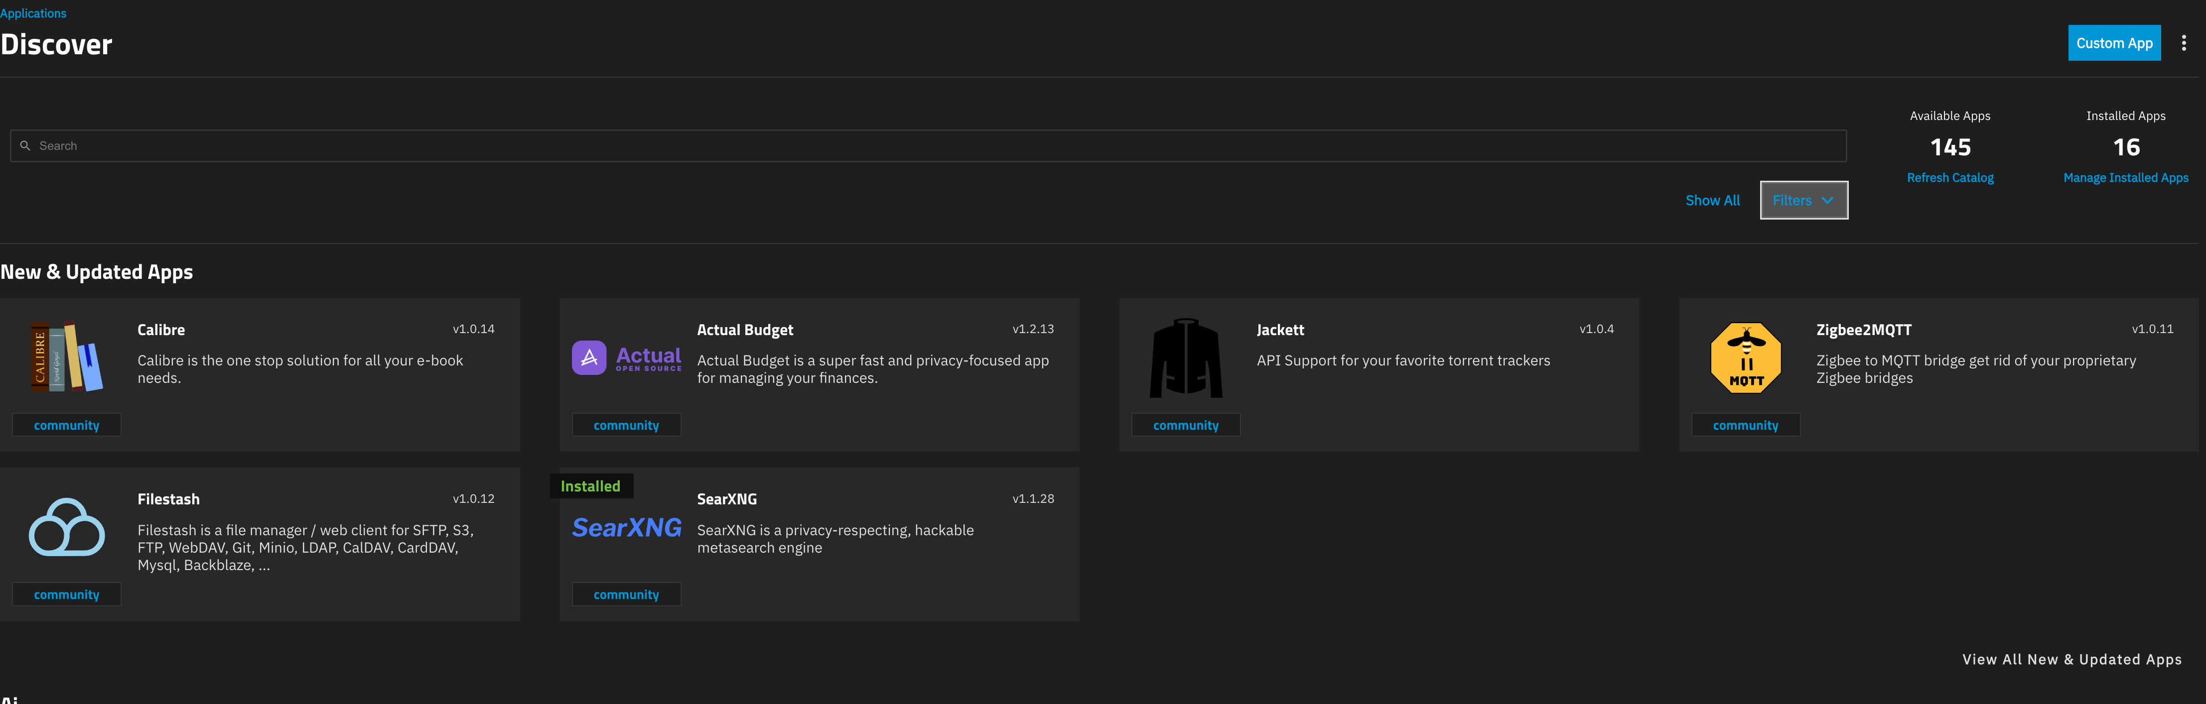2206x704 pixels.
Task: Open the Filestash app title
Action: (168, 499)
